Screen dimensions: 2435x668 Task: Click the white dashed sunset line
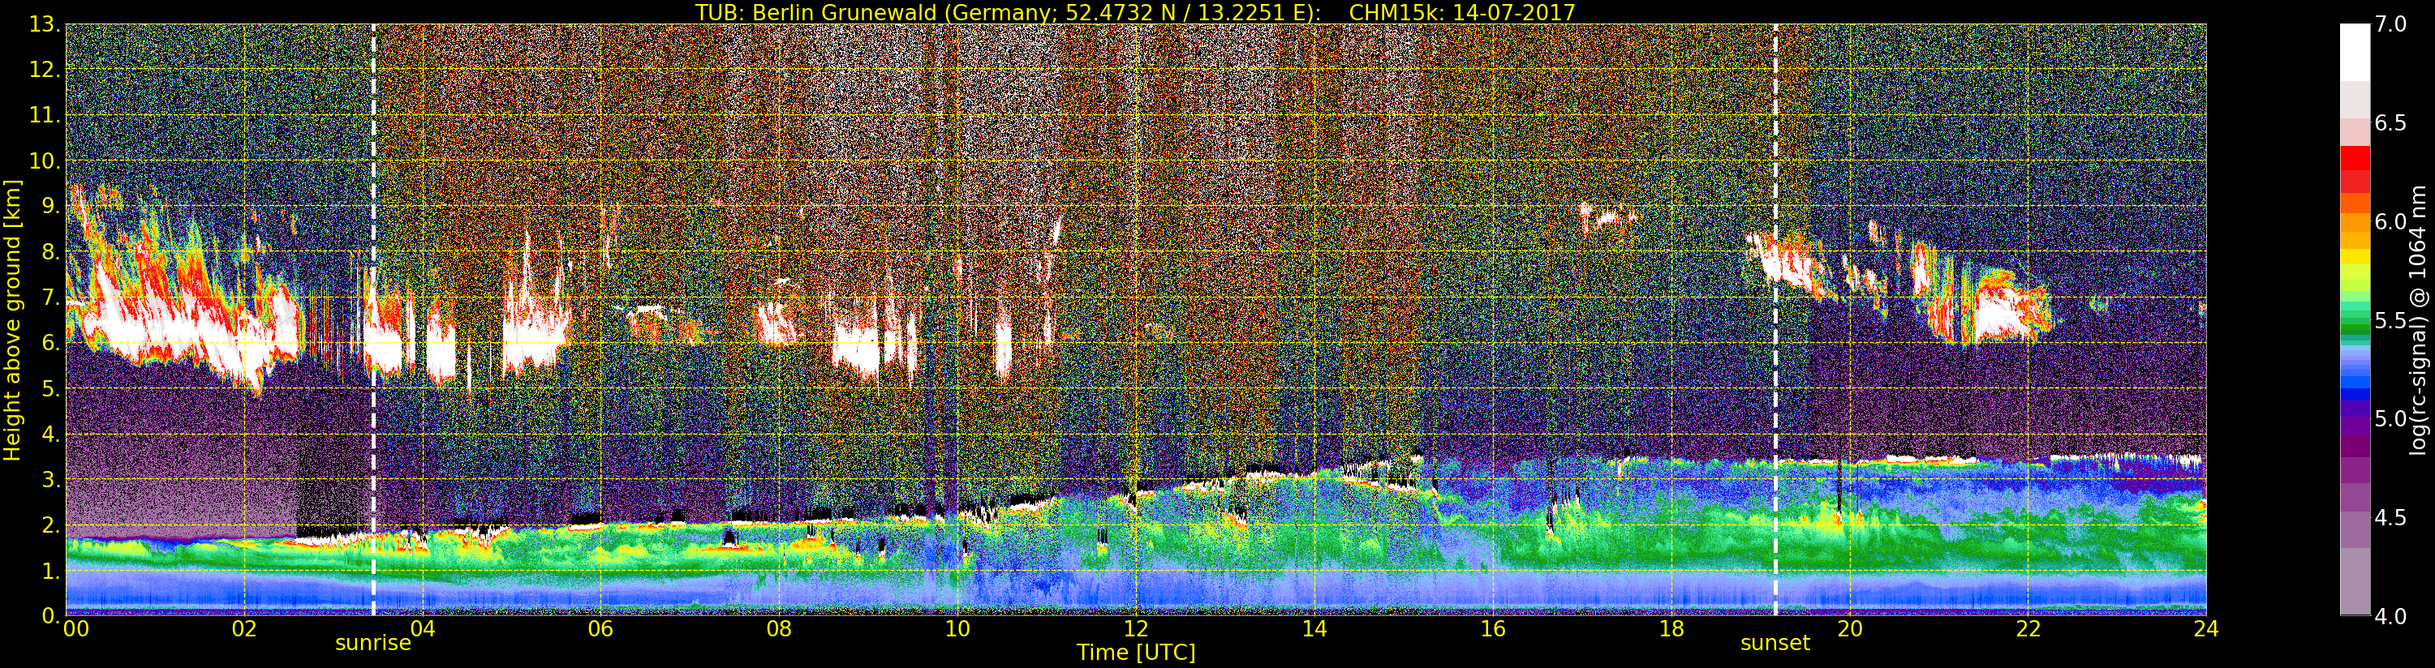(x=1775, y=319)
